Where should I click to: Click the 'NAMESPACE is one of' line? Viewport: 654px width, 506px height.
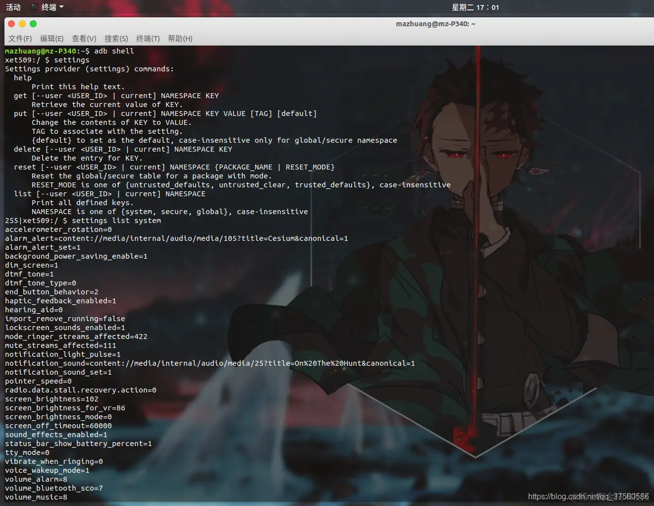170,212
